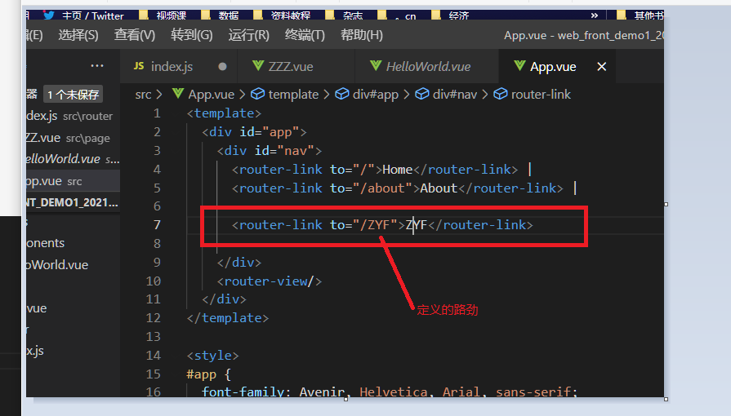This screenshot has height=416, width=731.
Task: Open the 转到(G) menu
Action: coord(192,35)
